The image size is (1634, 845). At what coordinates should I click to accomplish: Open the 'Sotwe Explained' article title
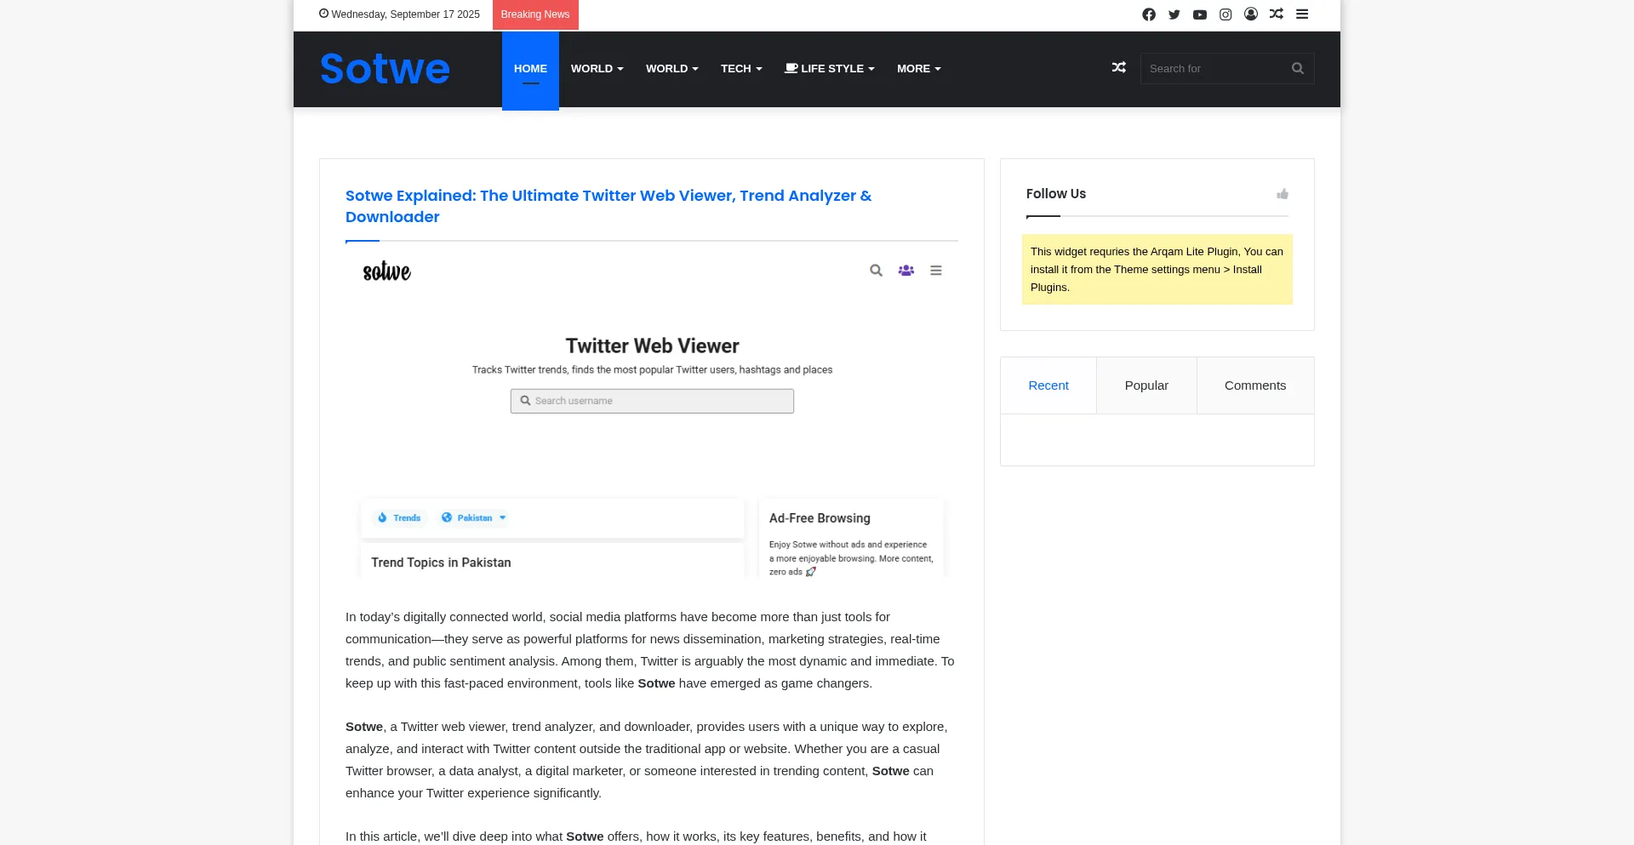tap(608, 206)
